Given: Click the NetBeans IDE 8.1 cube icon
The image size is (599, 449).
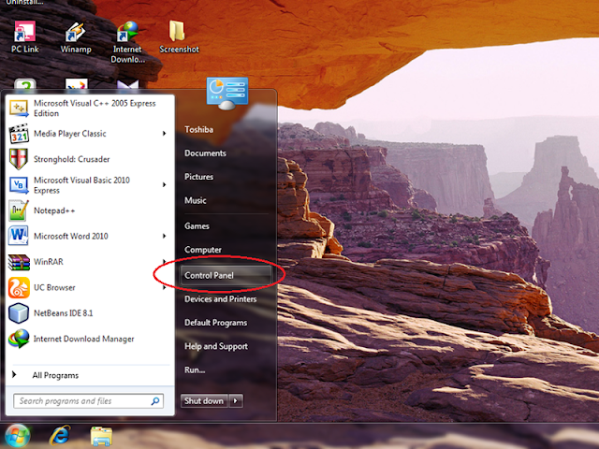Looking at the screenshot, I should [x=19, y=313].
